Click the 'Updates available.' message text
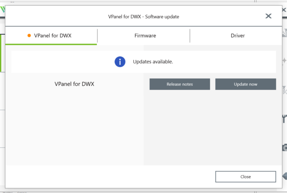The height and width of the screenshot is (193, 287). pyautogui.click(x=153, y=62)
